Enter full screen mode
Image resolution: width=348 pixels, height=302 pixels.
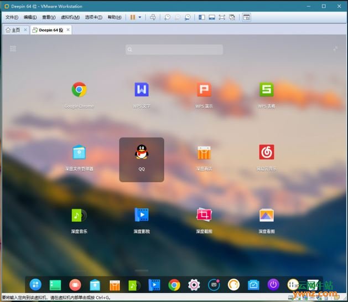coord(222,17)
